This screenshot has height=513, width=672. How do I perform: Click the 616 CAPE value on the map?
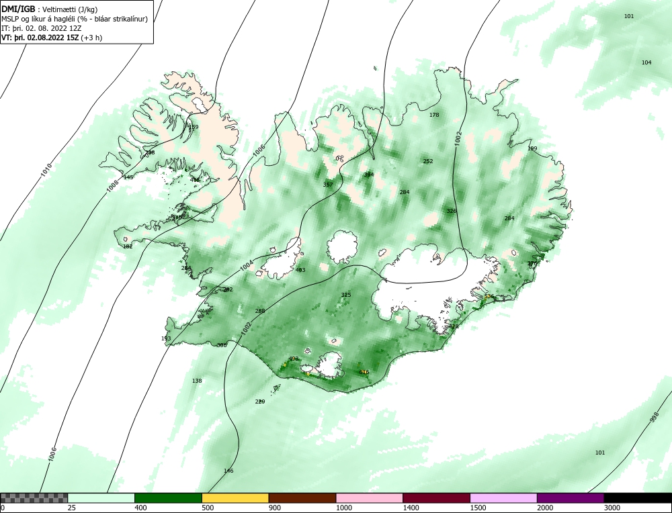(364, 372)
